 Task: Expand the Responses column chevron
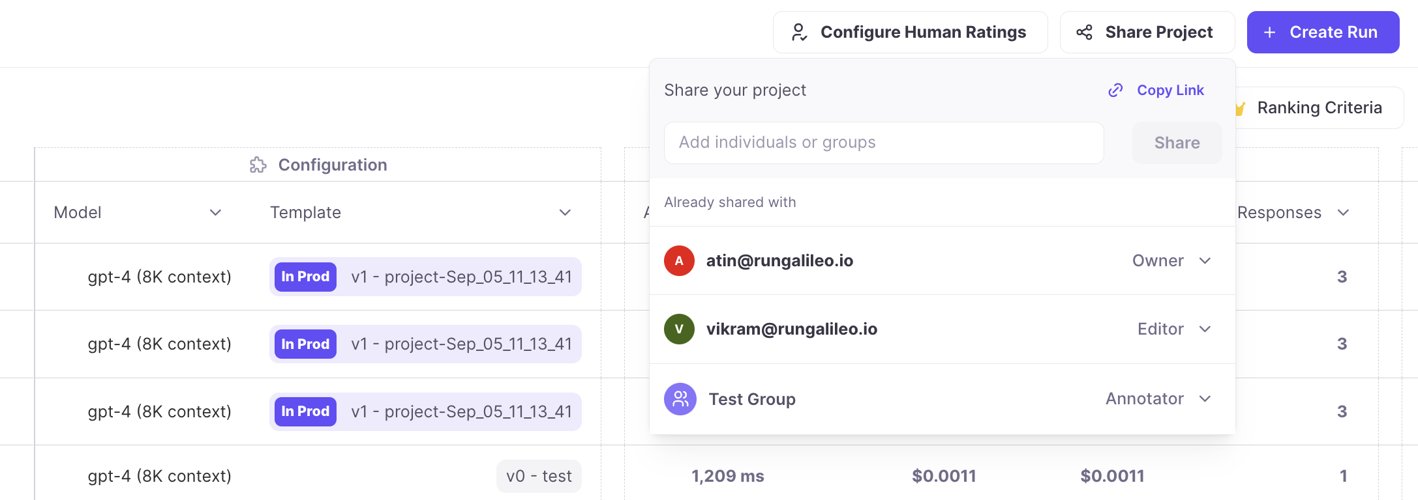click(1343, 212)
